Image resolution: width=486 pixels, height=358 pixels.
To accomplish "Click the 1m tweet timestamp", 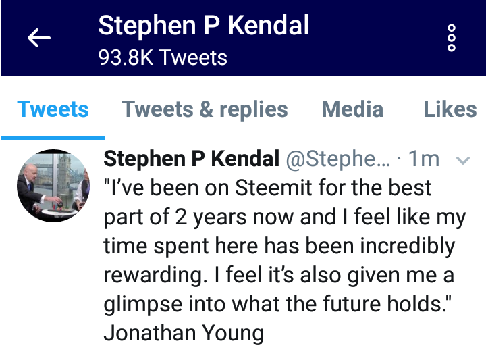I will 424,159.
